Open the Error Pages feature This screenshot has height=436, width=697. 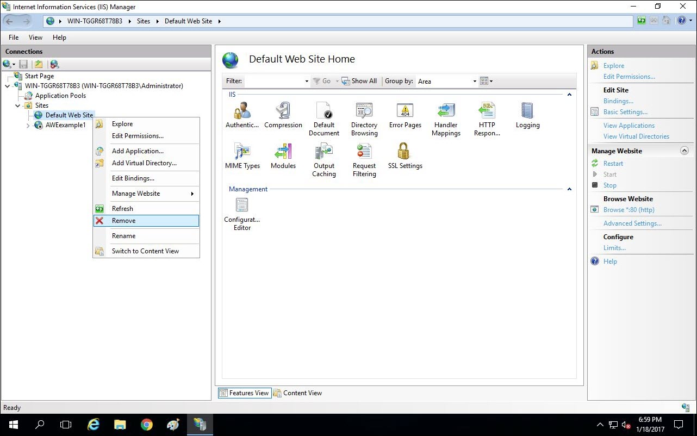pyautogui.click(x=404, y=115)
